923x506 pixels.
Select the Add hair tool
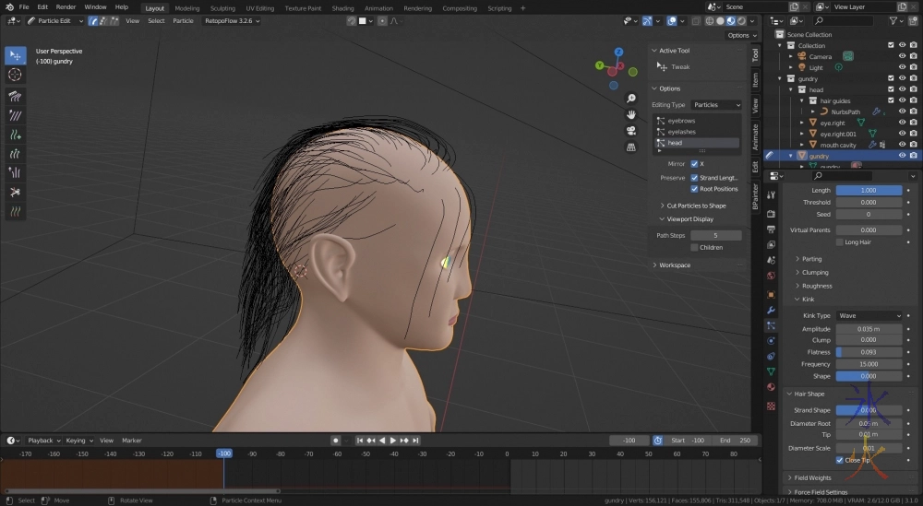coord(15,135)
